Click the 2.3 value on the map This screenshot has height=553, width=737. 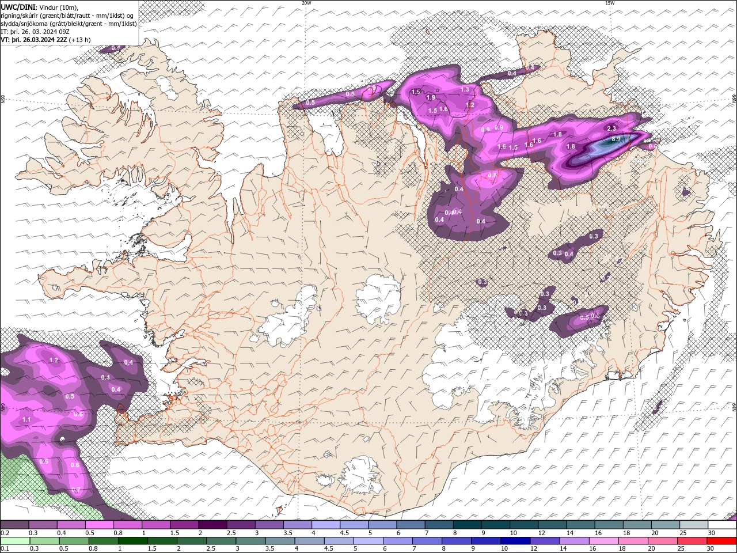[611, 128]
